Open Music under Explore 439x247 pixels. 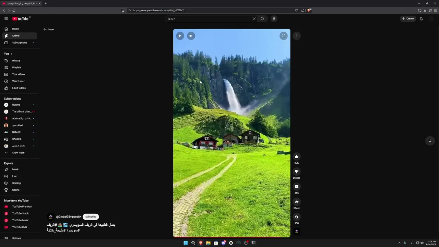(20, 169)
